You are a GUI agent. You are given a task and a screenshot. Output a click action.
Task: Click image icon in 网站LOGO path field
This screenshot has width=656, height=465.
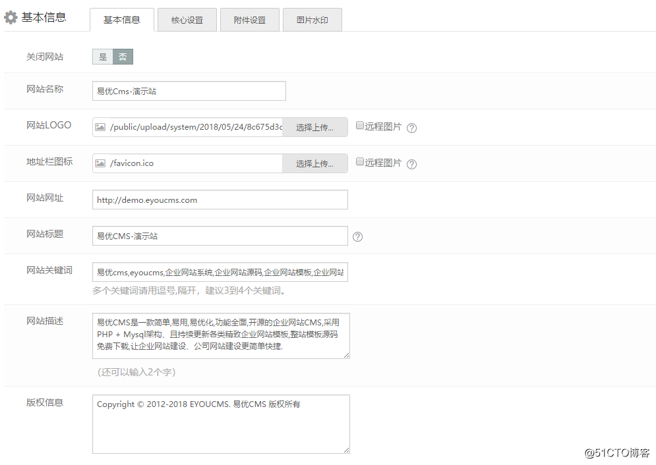pos(100,127)
